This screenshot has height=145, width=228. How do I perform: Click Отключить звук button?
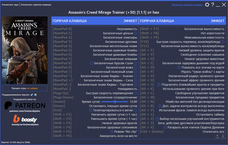coord(10,5)
